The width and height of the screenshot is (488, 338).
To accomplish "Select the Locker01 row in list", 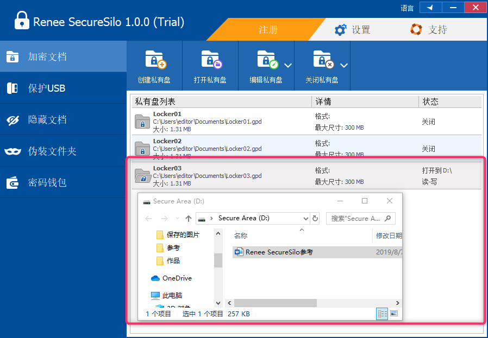I will [306, 122].
